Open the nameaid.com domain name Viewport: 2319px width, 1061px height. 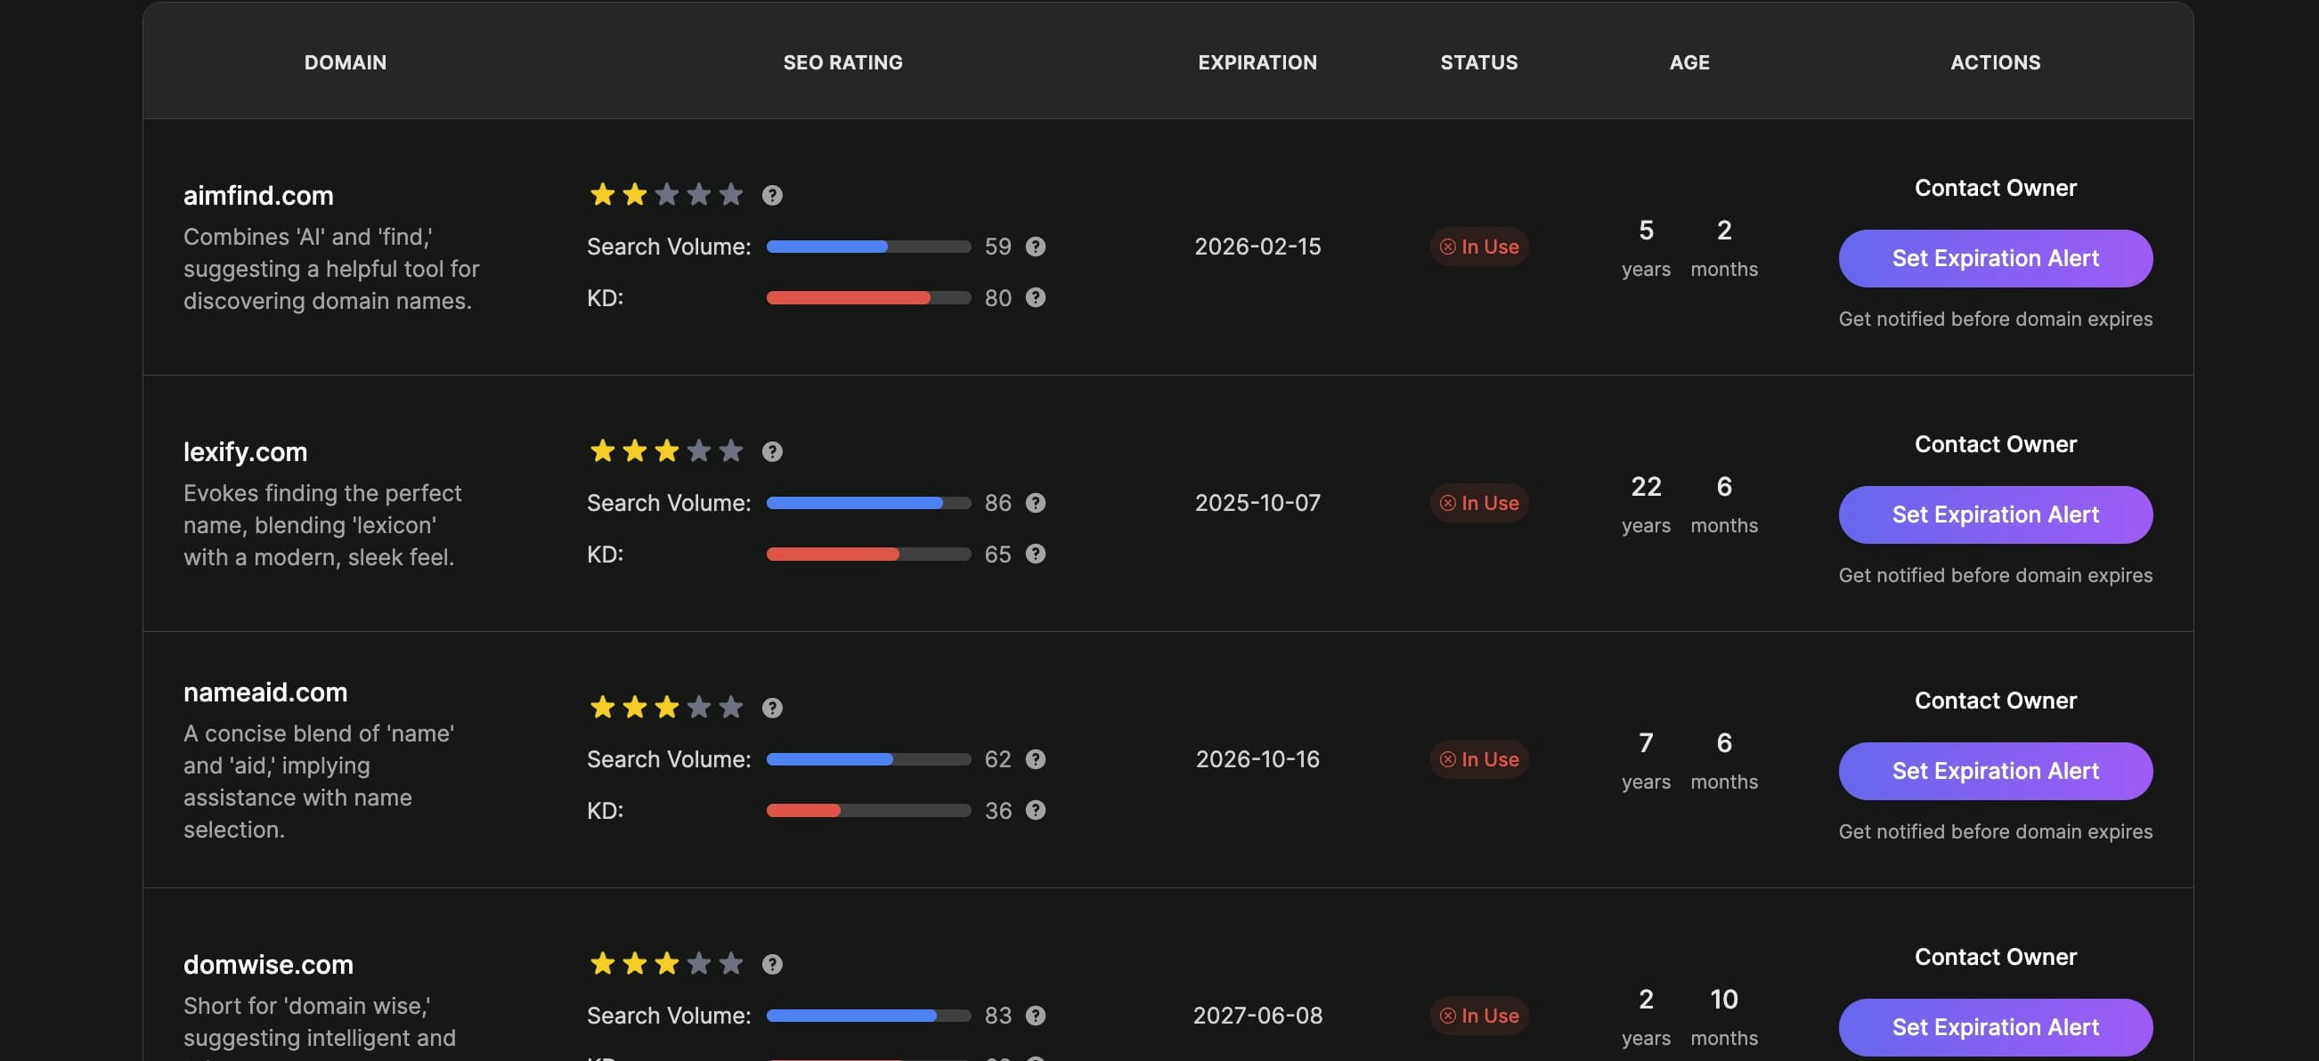[264, 692]
